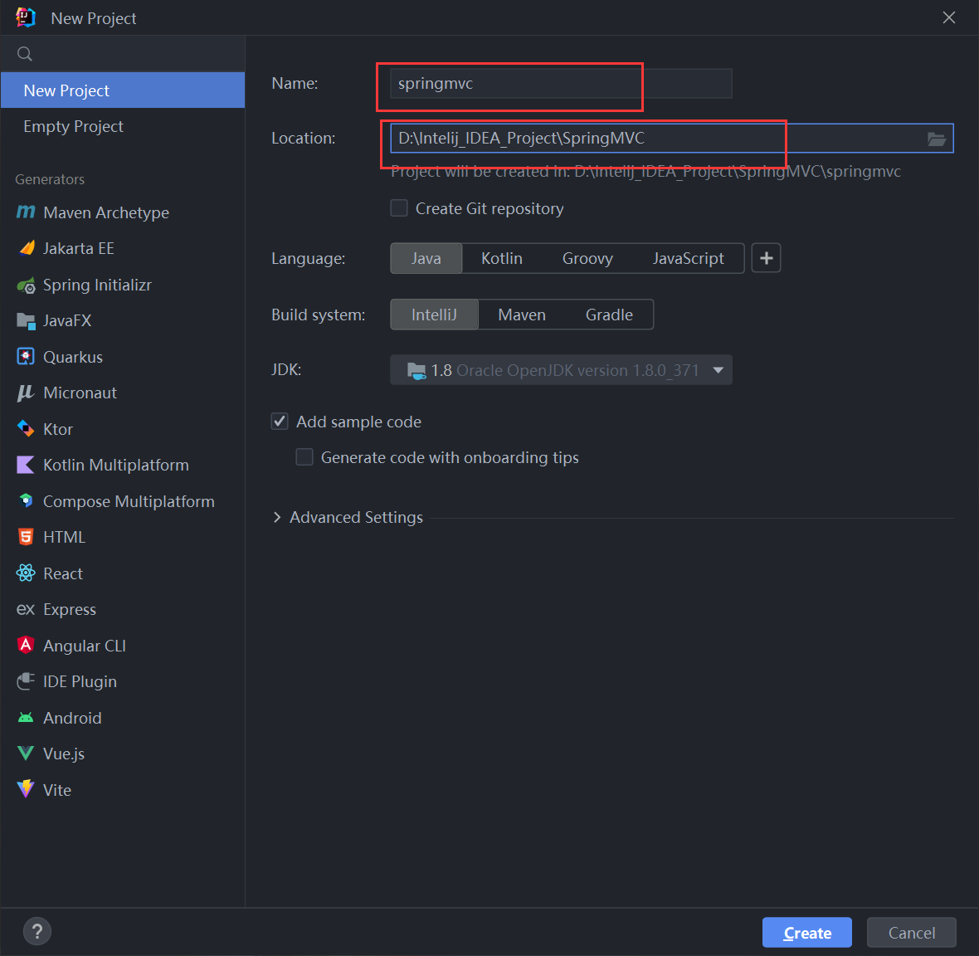
Task: Select Groovy language option
Action: [x=587, y=258]
